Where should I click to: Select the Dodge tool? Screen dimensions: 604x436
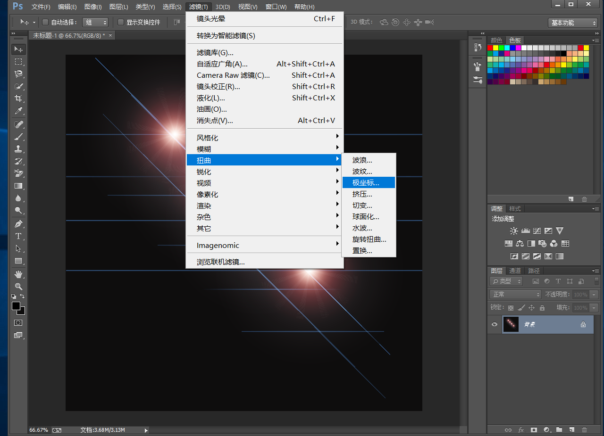click(18, 211)
